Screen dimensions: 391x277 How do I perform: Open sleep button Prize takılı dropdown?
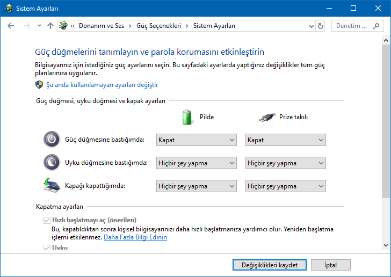(286, 163)
